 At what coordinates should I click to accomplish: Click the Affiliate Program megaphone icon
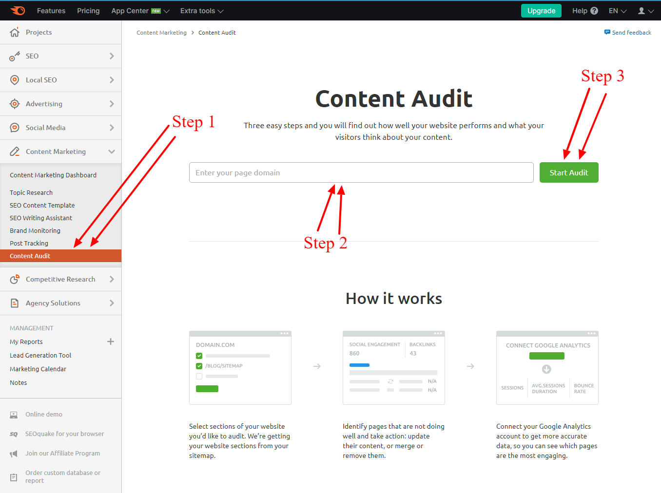(14, 454)
